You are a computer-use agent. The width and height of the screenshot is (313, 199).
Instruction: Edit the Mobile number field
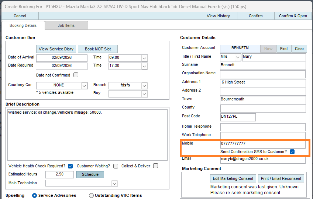[x=263, y=144]
